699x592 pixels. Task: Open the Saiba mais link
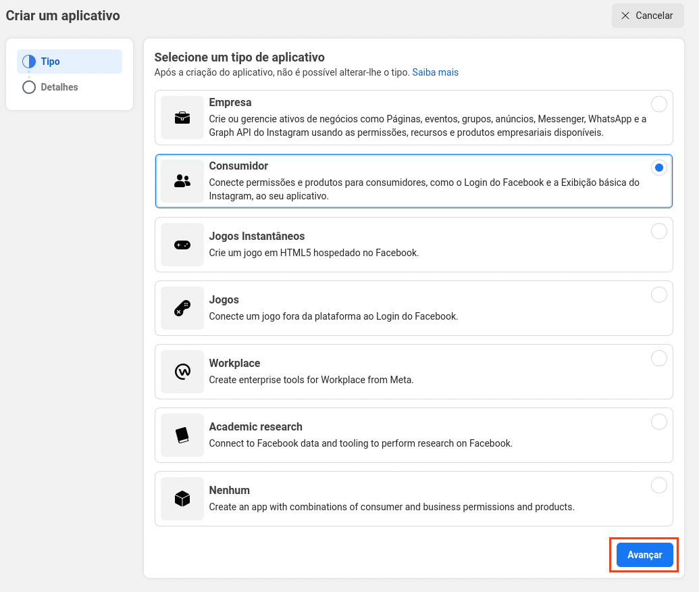coord(435,72)
